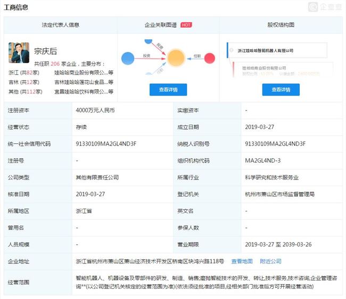Viewport: 346px width, 299px height.
Task: Click the 组织机构代码 label cell
Action: [x=207, y=160]
